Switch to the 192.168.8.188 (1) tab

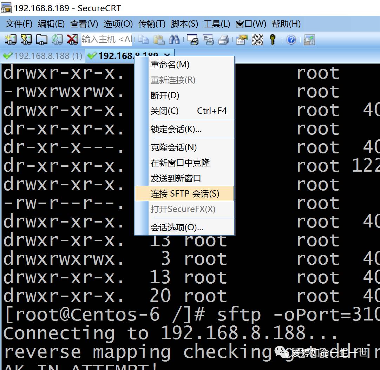43,56
